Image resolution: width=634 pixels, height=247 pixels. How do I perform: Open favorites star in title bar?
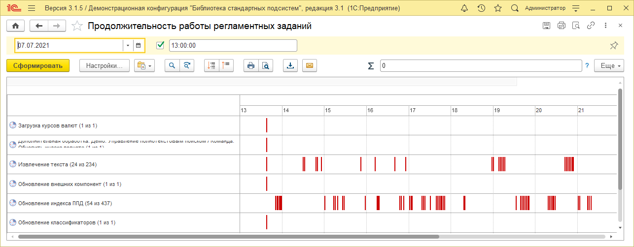pyautogui.click(x=498, y=8)
